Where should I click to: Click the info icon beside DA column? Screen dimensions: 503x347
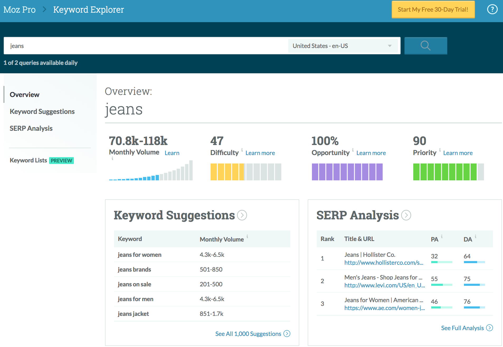coord(476,236)
